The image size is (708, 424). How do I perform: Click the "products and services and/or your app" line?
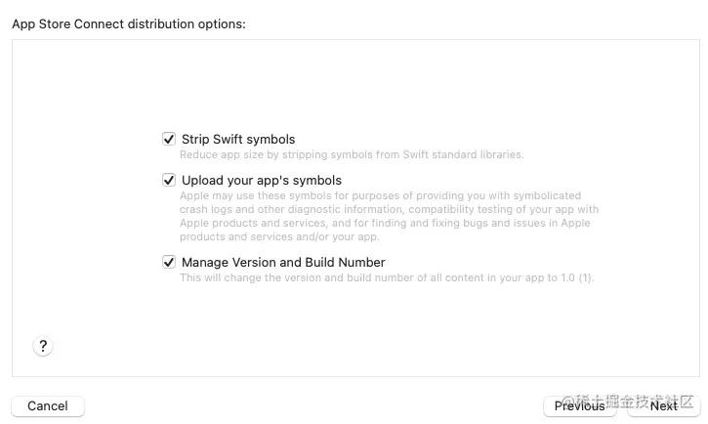tap(279, 236)
